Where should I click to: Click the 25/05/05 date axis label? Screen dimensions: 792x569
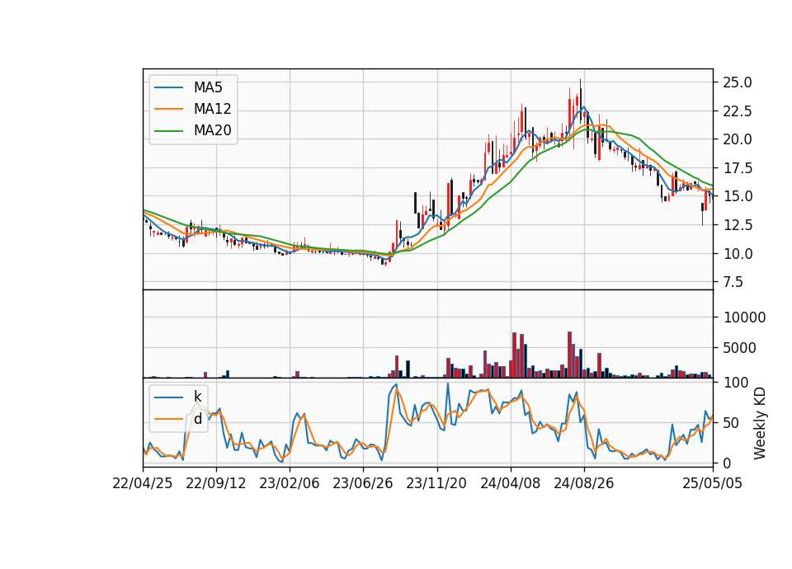point(713,483)
